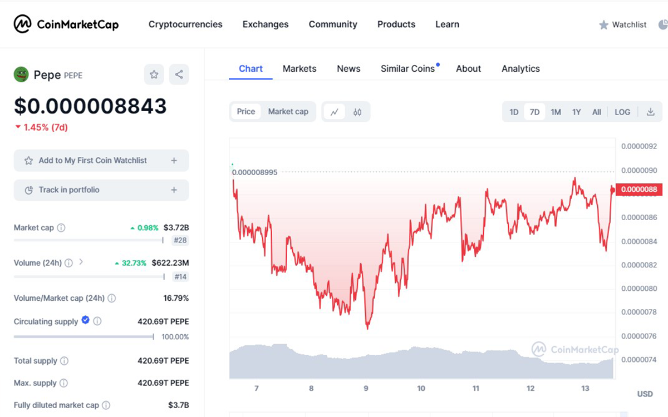Click the 1.45% (7d) change text

(x=41, y=127)
